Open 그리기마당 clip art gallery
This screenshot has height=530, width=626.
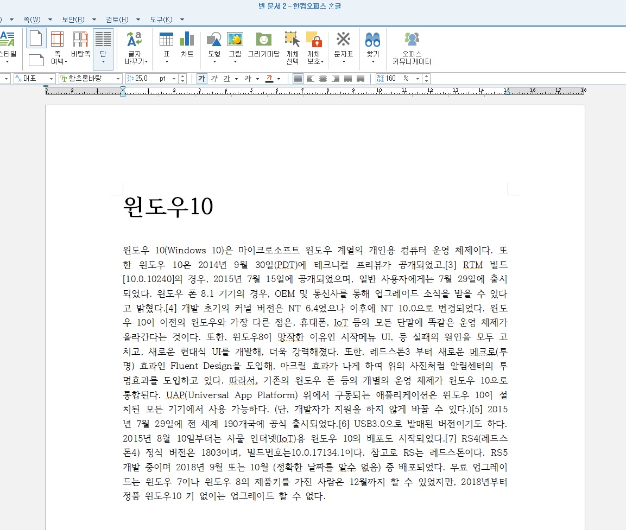point(263,44)
